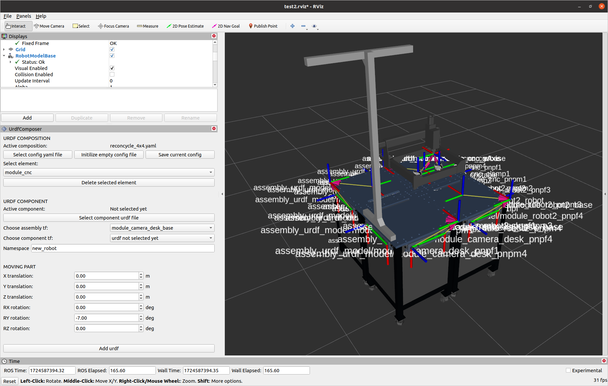The width and height of the screenshot is (608, 386).
Task: Click the disabled Duplicate button
Action: [x=82, y=118]
